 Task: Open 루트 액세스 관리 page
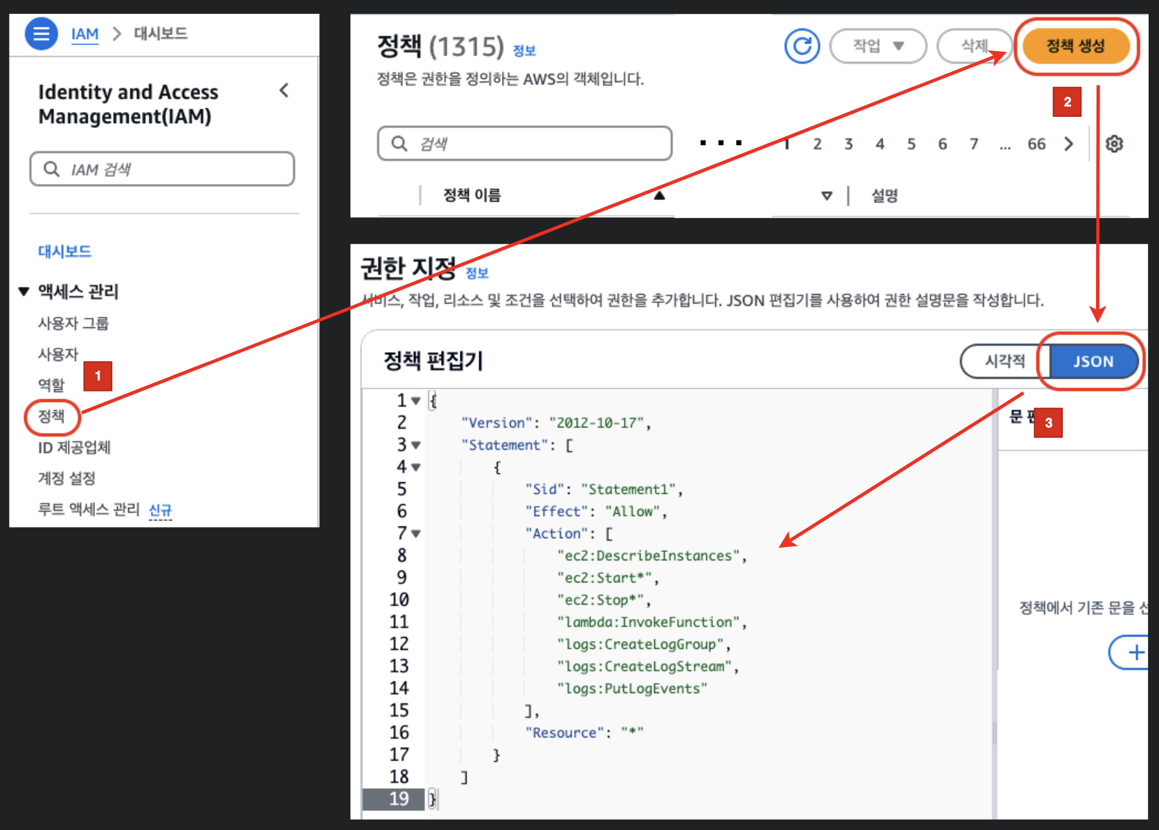pyautogui.click(x=89, y=510)
